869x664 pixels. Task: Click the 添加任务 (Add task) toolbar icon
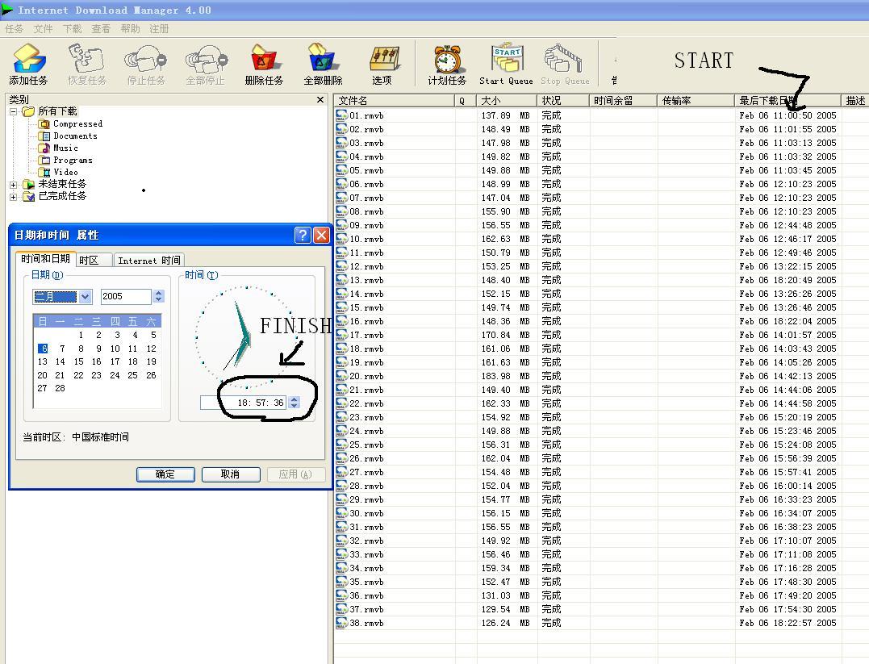pyautogui.click(x=29, y=65)
